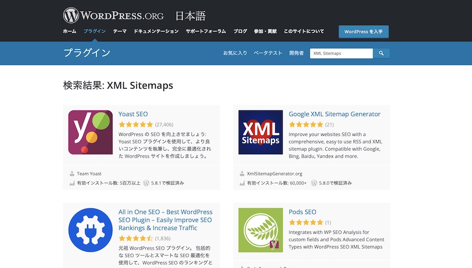The image size is (472, 268).
Task: Click the author icon beside Team Yoast
Action: [x=72, y=174]
